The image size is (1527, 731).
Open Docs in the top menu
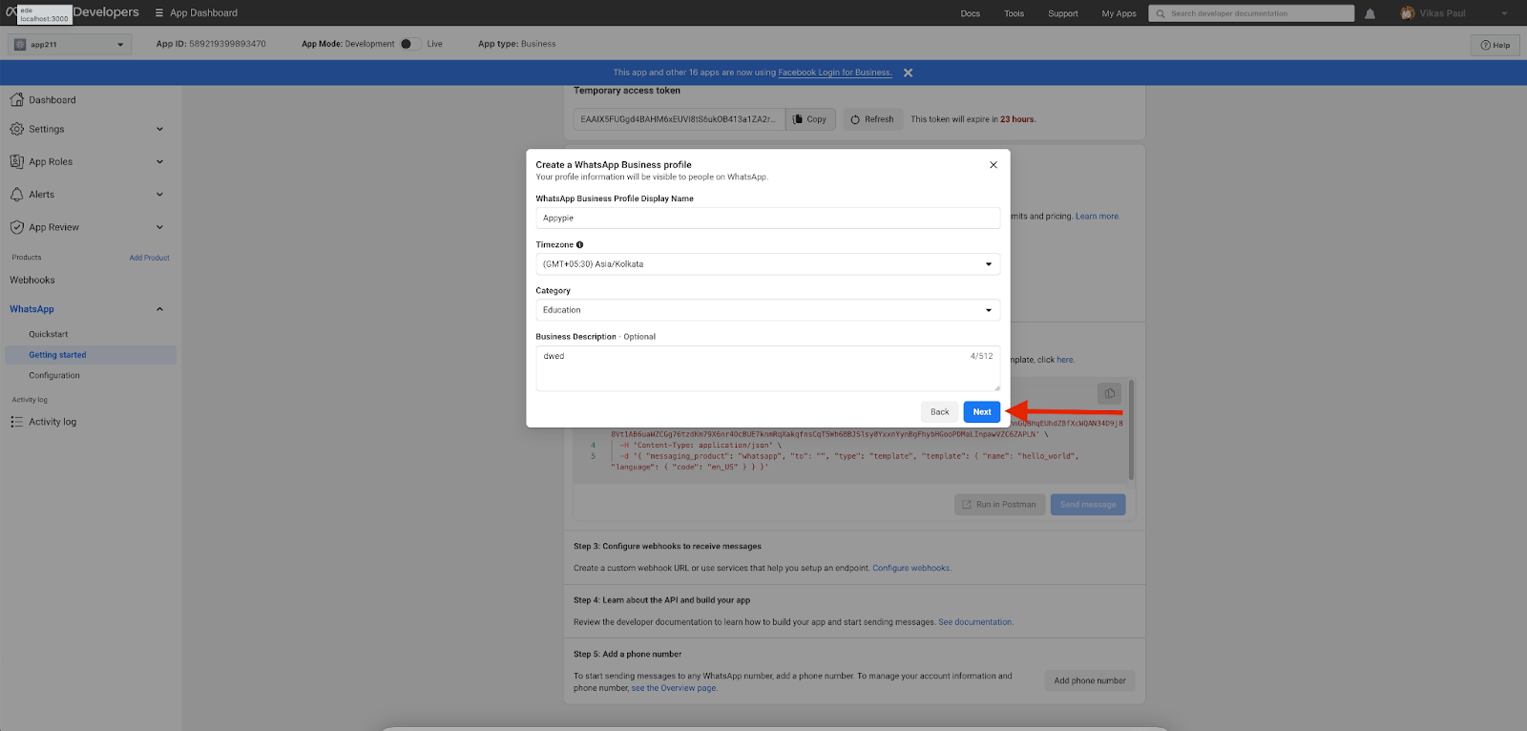(970, 13)
